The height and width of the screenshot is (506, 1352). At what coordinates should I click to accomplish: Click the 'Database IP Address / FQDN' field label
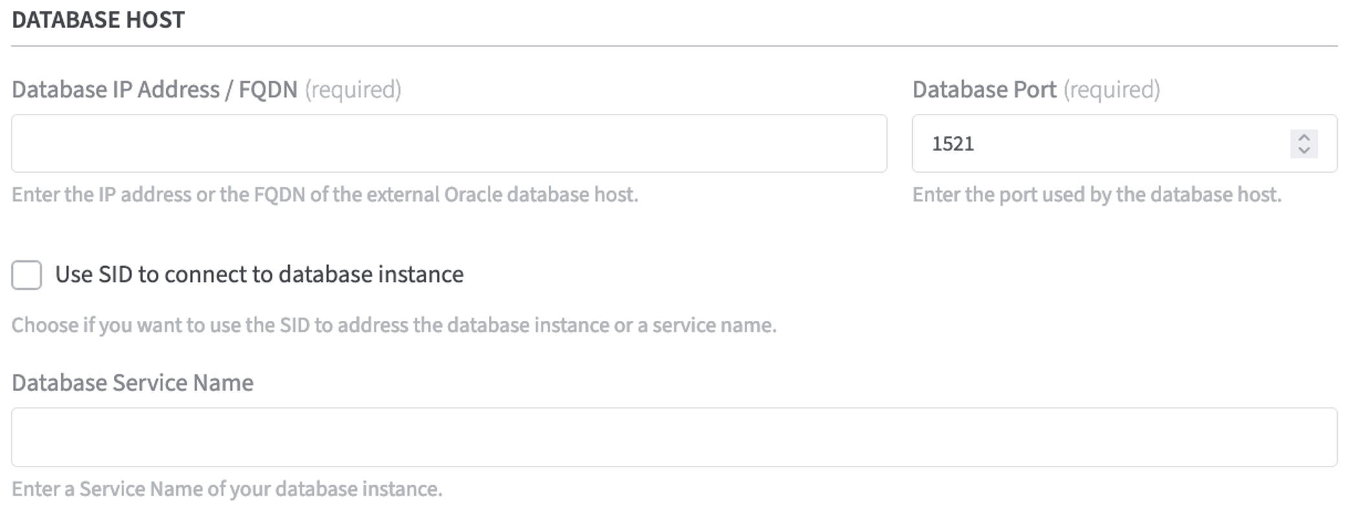click(x=155, y=89)
